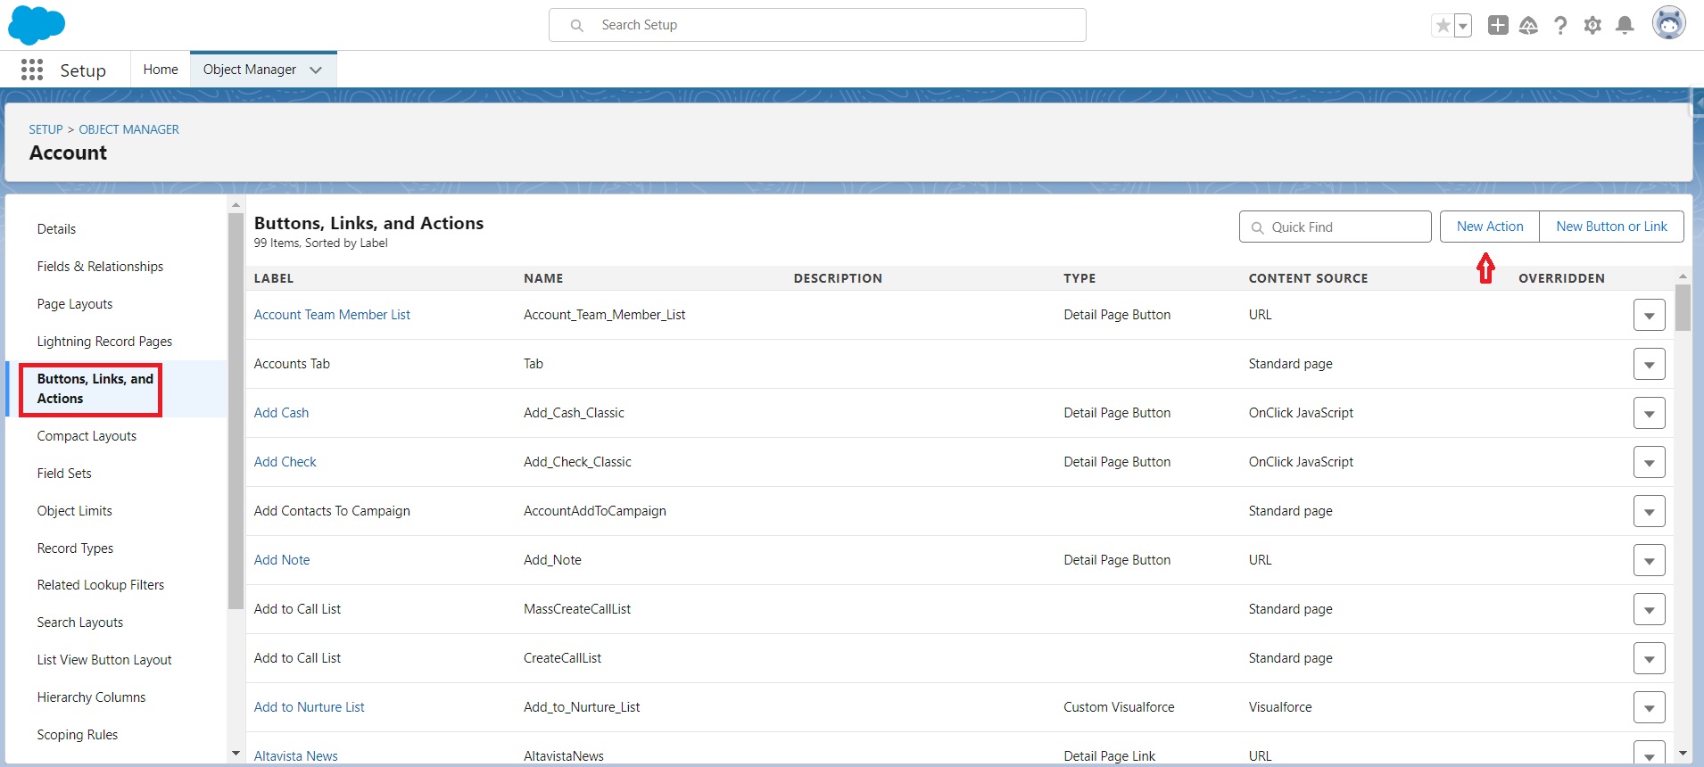Select the Object Manager tab

click(x=250, y=70)
